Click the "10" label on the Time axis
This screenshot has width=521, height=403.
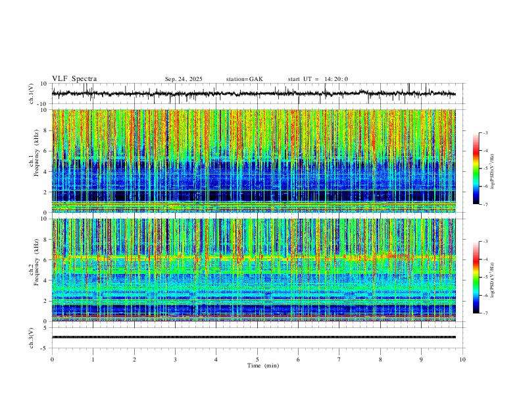(462, 360)
